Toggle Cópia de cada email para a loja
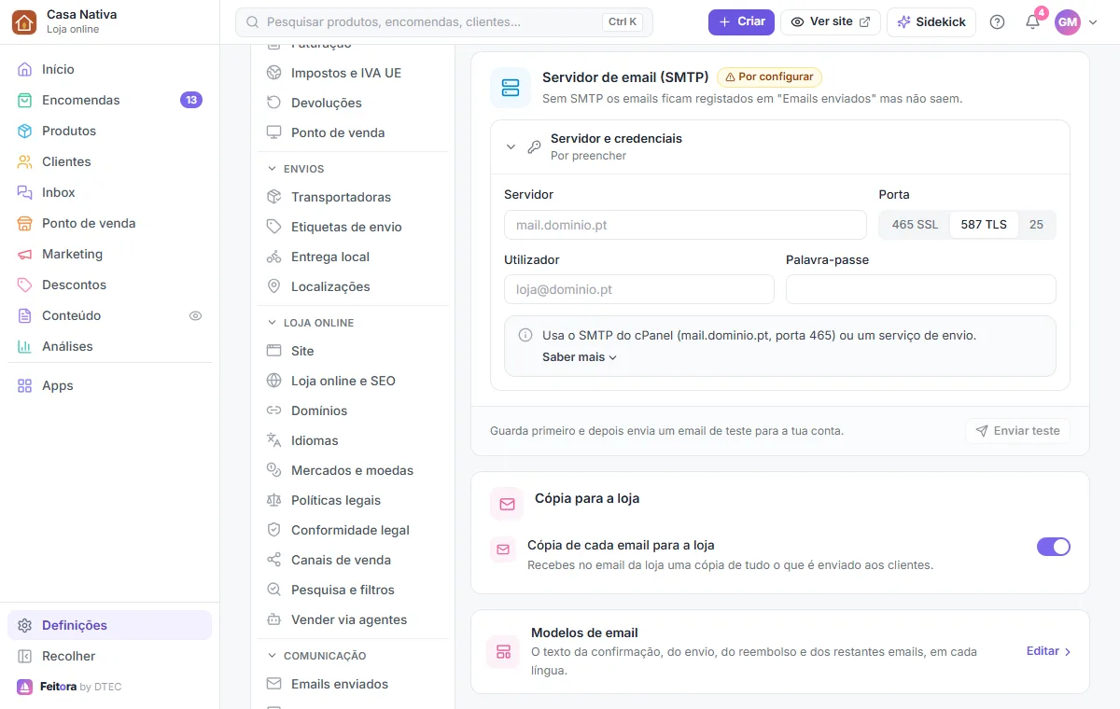The width and height of the screenshot is (1120, 709). [1054, 547]
